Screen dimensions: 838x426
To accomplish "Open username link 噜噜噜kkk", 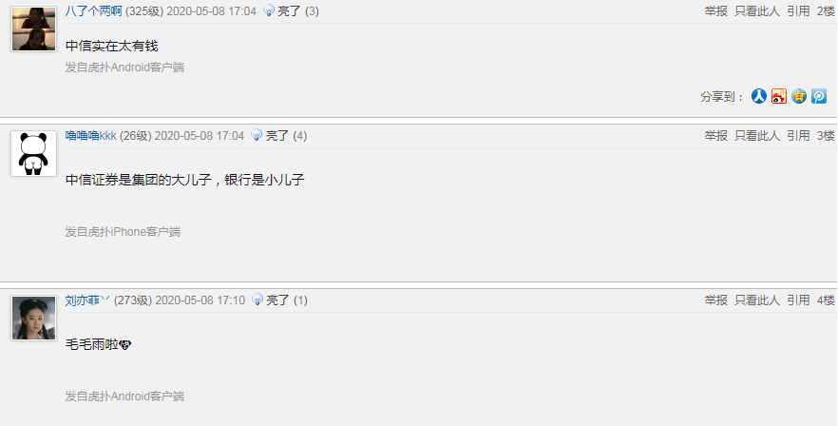I will click(x=91, y=136).
